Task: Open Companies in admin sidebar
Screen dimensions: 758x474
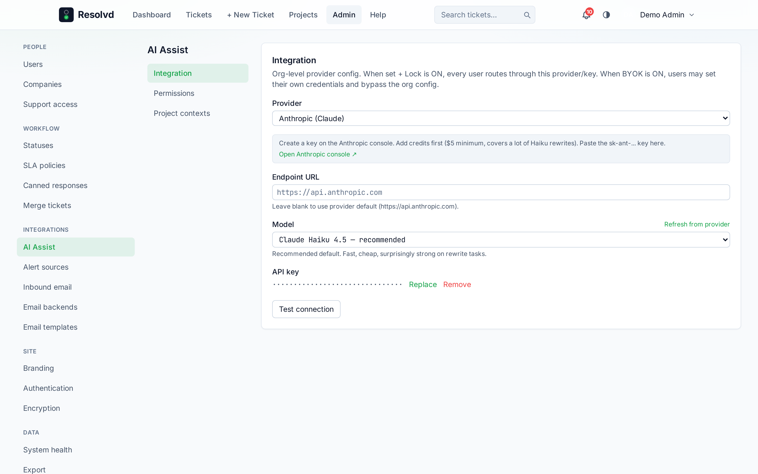Action: [76, 84]
